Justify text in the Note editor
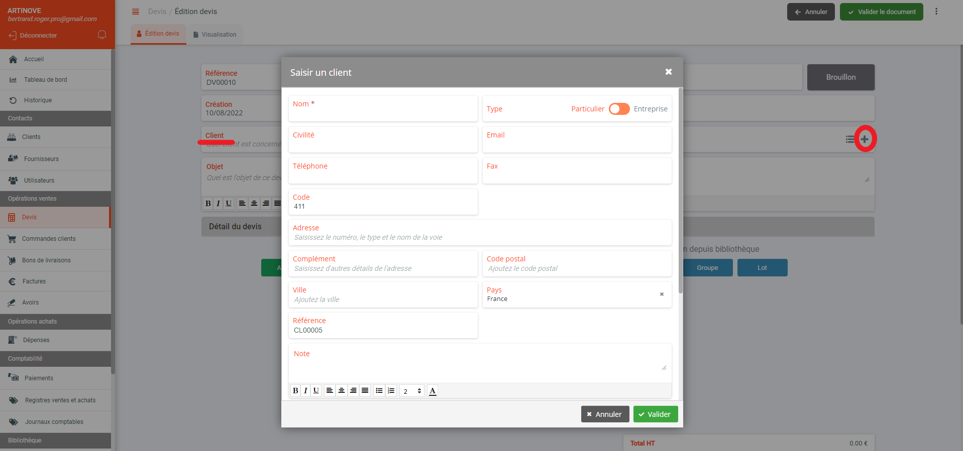963x451 pixels. 365,391
